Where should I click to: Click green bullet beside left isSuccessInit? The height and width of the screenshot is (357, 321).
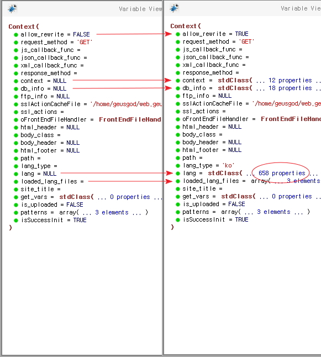pos(16,221)
